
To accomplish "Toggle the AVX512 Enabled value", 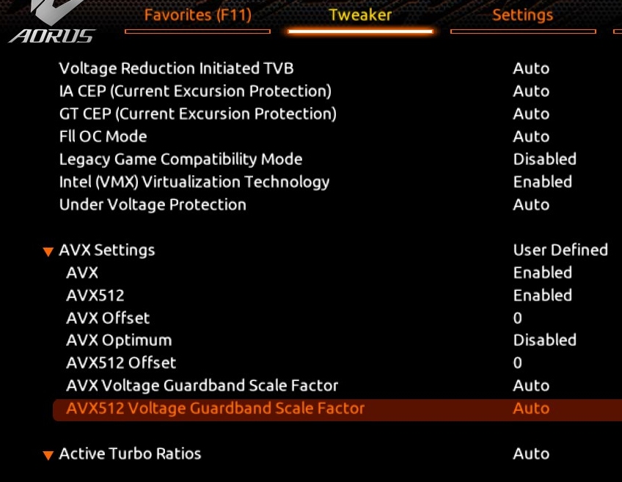I will coord(542,295).
